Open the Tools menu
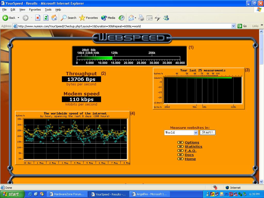The height and width of the screenshot is (198, 264). tap(48, 10)
